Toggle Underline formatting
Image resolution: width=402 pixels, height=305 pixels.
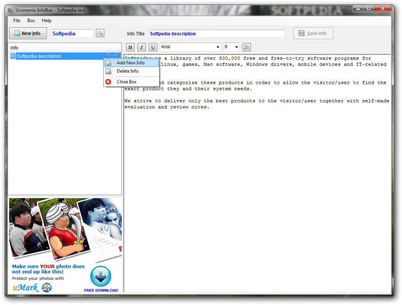[153, 47]
